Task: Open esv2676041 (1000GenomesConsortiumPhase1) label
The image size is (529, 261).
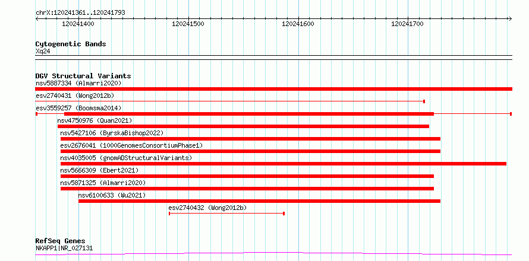Action: click(131, 145)
